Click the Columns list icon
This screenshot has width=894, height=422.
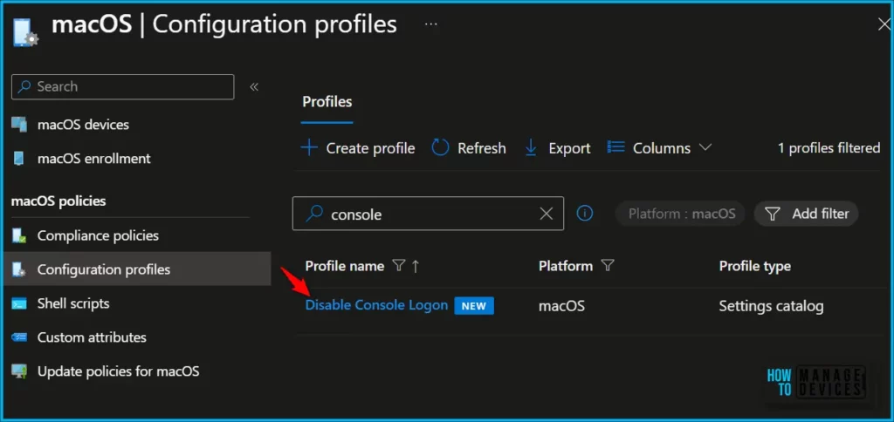(x=616, y=147)
